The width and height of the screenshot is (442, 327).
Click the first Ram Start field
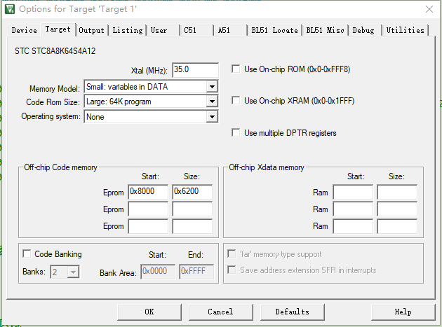[x=353, y=192]
